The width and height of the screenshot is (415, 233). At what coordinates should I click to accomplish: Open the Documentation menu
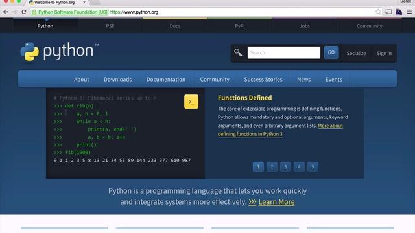pyautogui.click(x=166, y=79)
